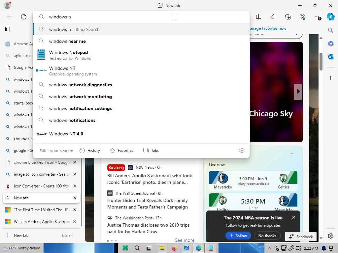Open the Feedback button
The height and width of the screenshot is (253, 338).
[x=301, y=237]
